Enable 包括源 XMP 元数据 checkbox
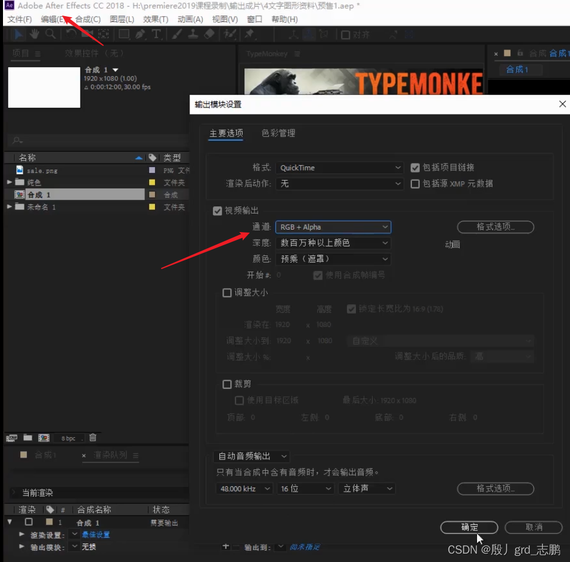Viewport: 570px width, 562px height. click(x=415, y=184)
